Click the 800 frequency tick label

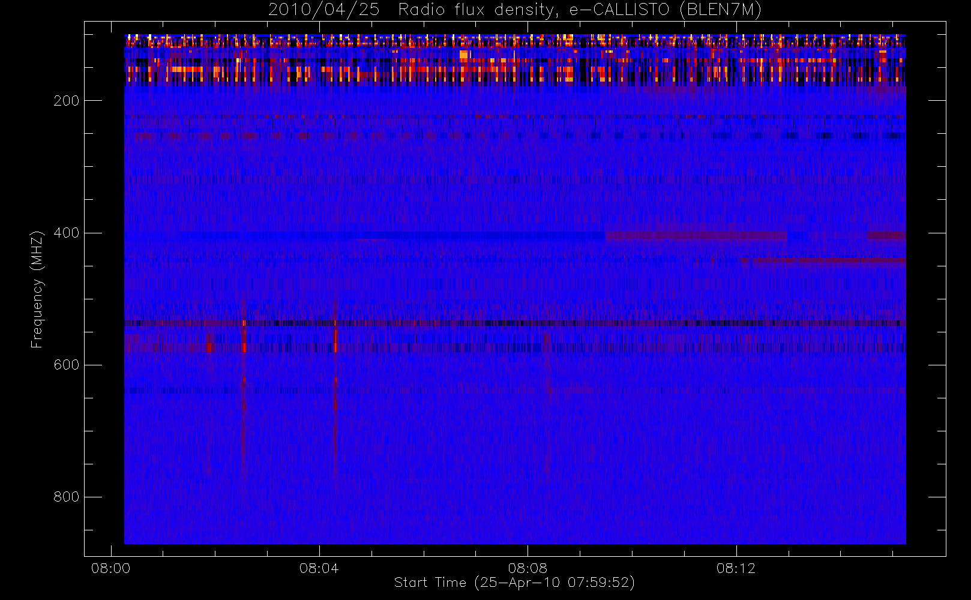coord(66,497)
